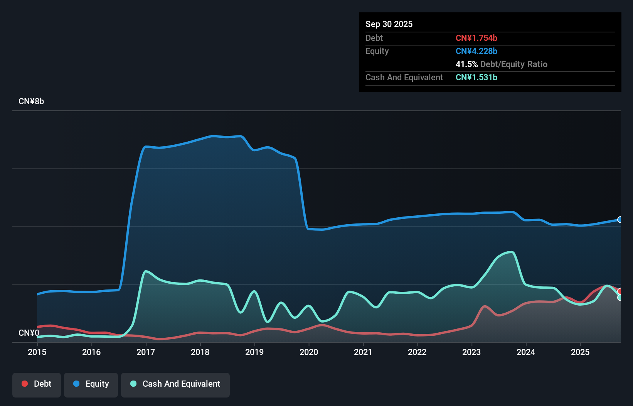The height and width of the screenshot is (406, 633).
Task: Select the teal Cash endpoint marker on chart
Action: (x=620, y=297)
